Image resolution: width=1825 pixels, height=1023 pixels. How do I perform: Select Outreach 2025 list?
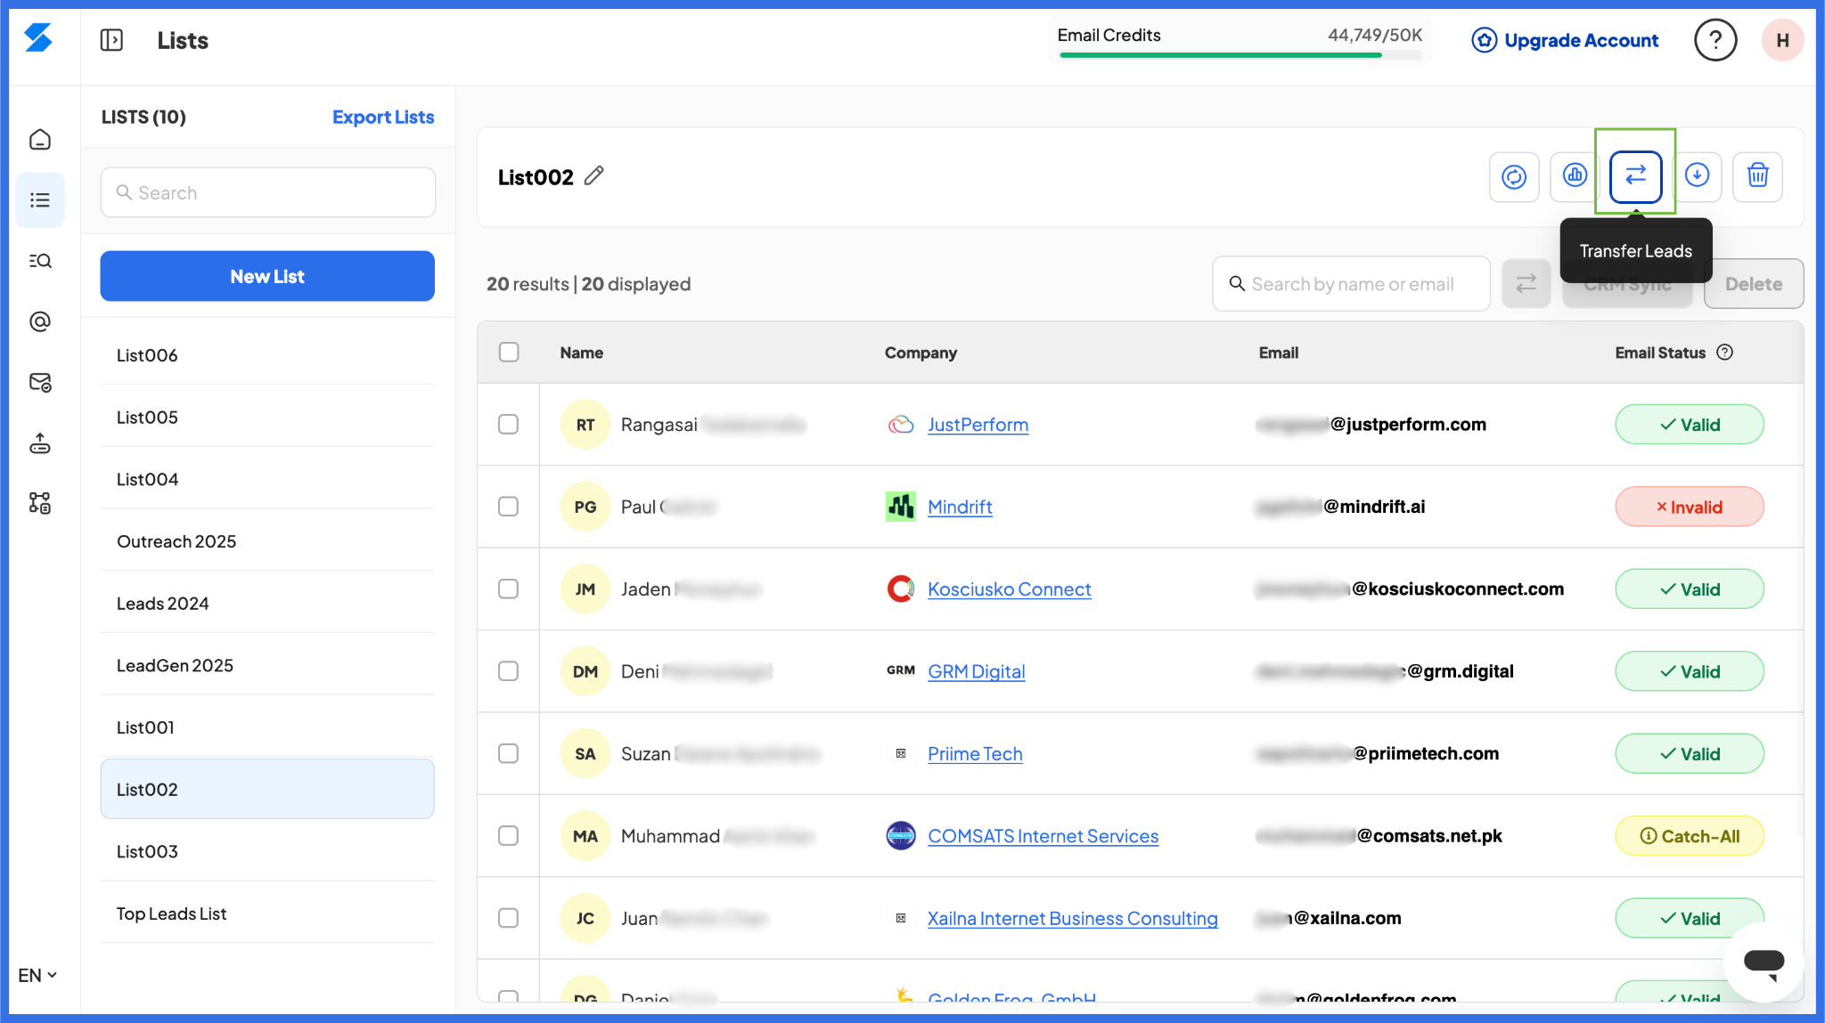pos(267,541)
